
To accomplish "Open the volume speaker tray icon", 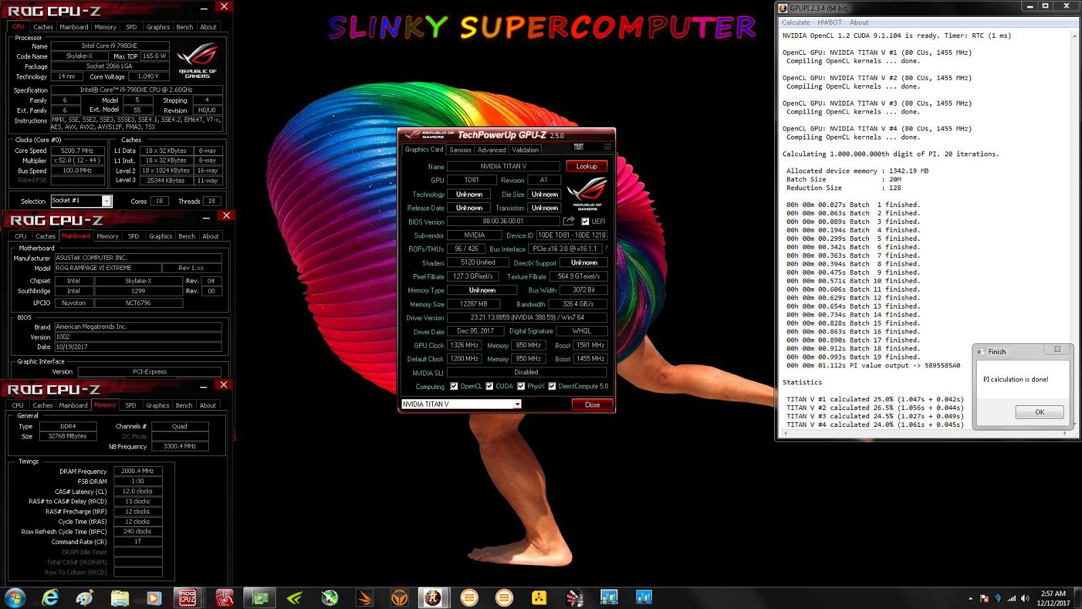I will pos(1025,598).
